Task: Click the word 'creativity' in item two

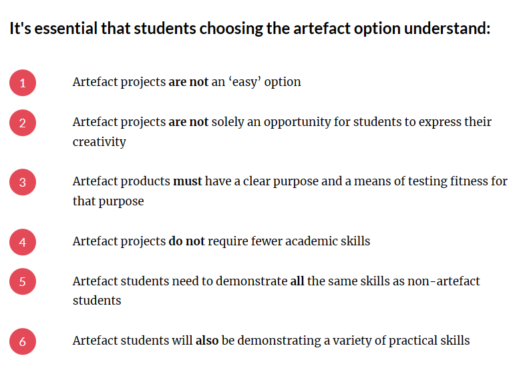Action: 100,142
